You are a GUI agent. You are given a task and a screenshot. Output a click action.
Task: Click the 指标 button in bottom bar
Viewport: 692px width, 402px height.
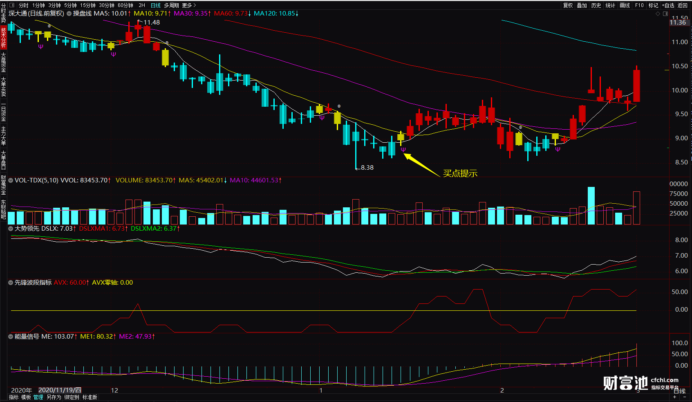[x=14, y=397]
